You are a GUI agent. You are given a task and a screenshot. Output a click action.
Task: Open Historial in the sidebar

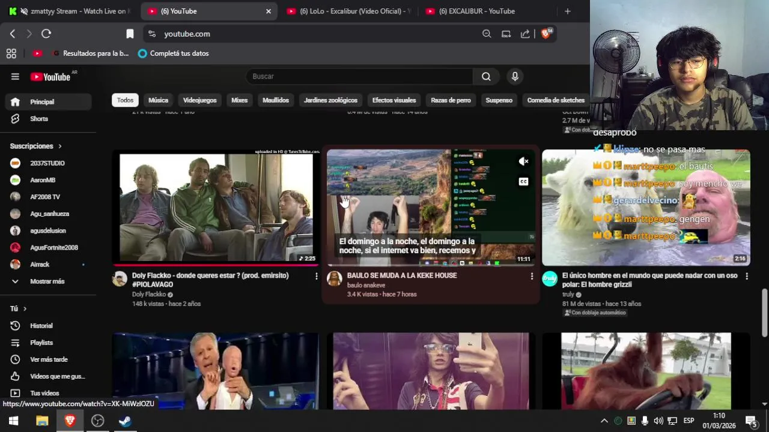tap(48, 326)
